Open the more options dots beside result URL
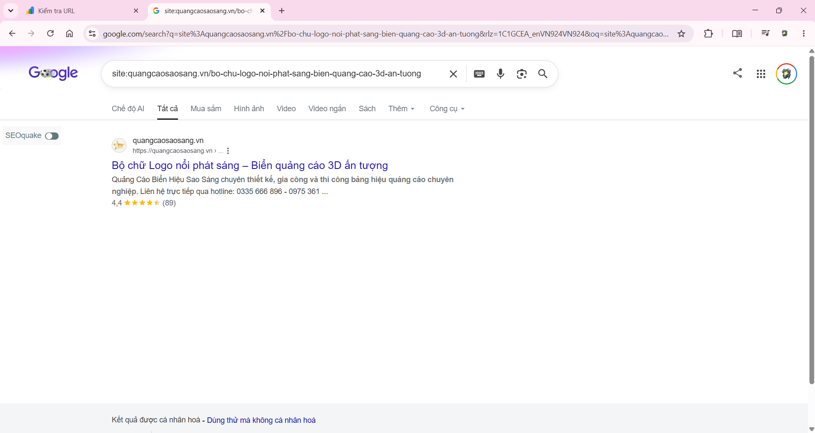 point(228,151)
